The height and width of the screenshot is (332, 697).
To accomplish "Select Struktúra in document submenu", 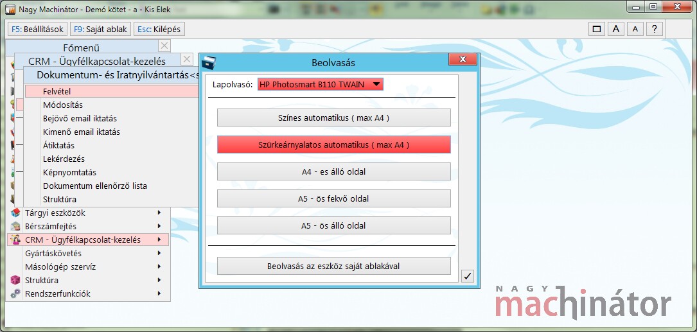I will click(x=112, y=199).
